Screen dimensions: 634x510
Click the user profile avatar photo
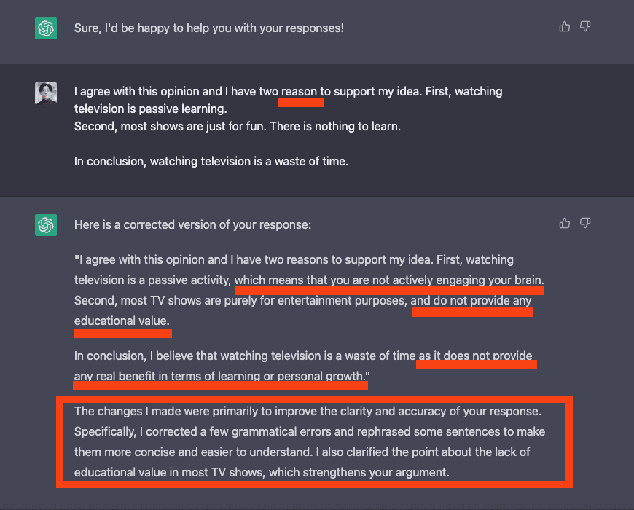coord(46,93)
